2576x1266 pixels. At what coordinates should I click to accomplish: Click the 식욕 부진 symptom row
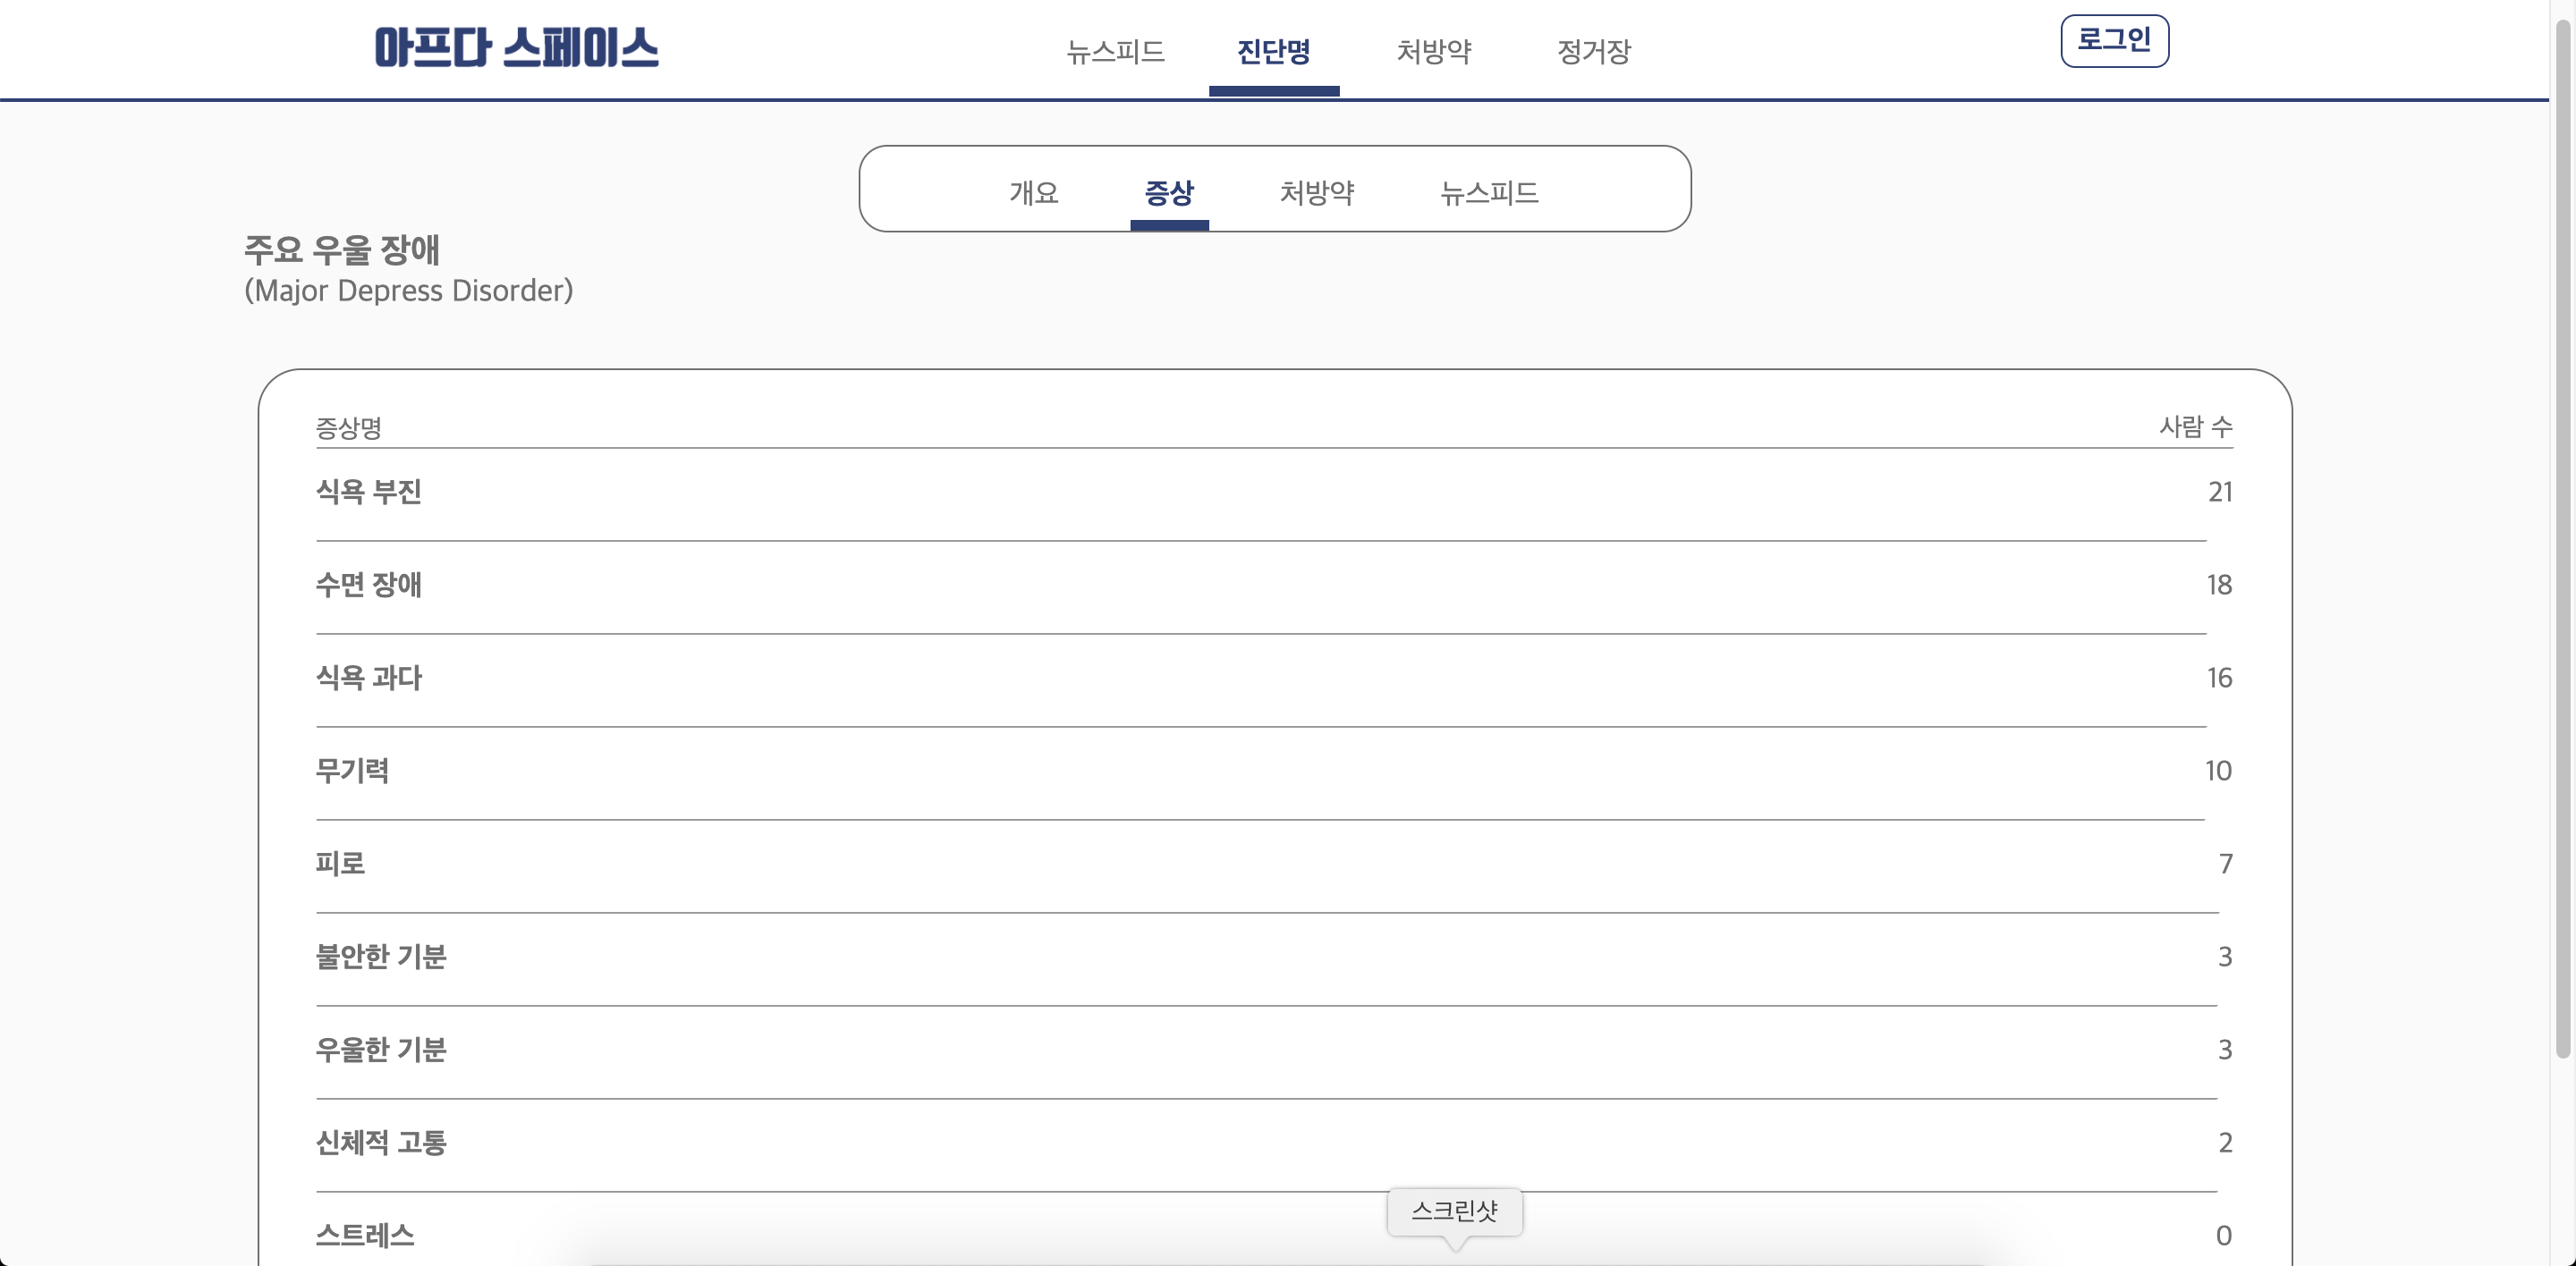tap(369, 492)
